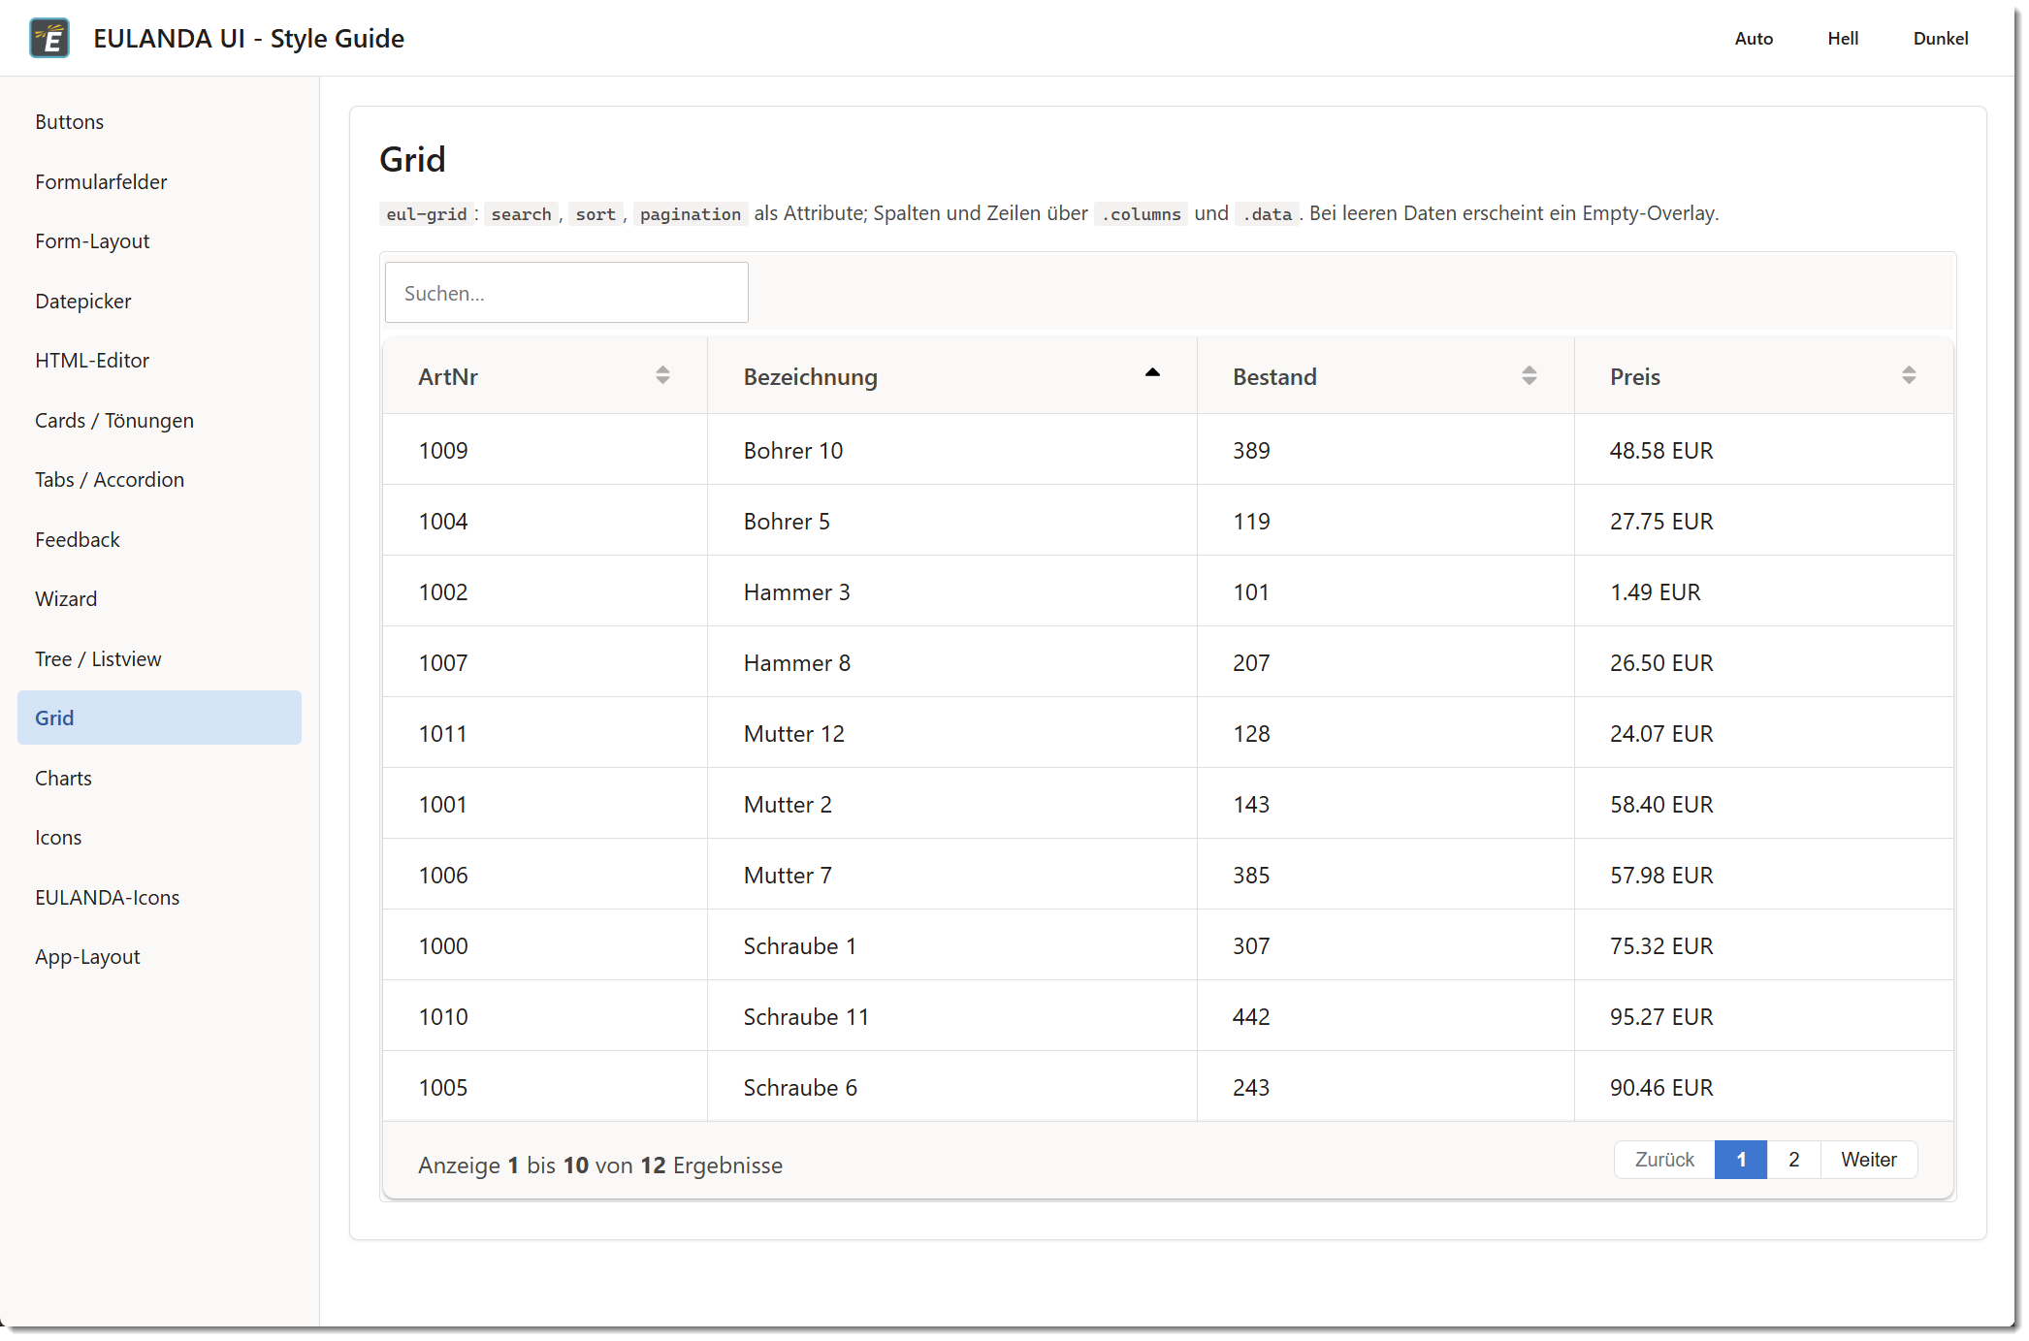Sort by ArtNr column arrows

point(662,375)
